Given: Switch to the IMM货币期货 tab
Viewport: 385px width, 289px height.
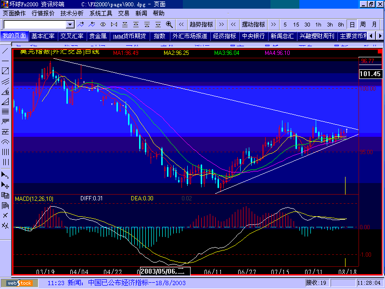Looking at the screenshot, I should point(129,36).
